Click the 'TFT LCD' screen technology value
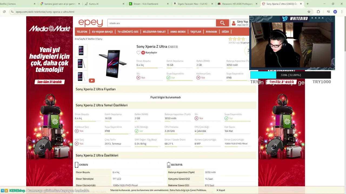The image size is (346, 194). pos(117,179)
